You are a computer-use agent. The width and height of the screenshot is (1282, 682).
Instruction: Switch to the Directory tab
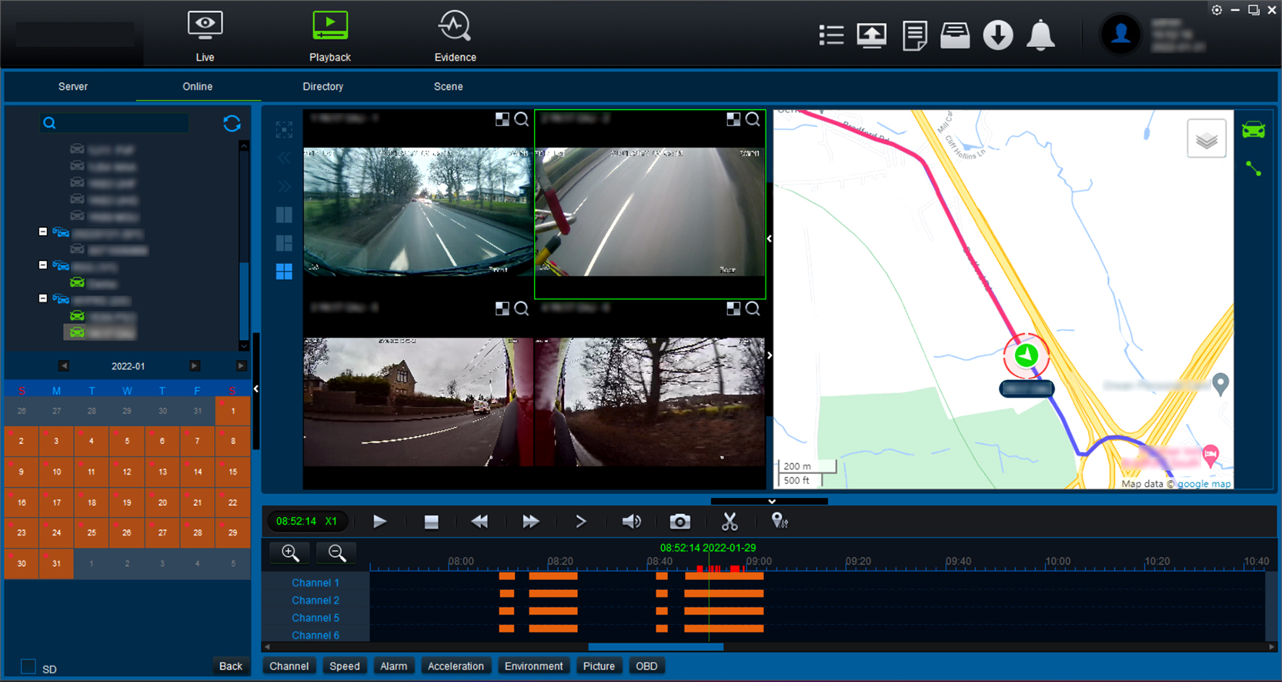coord(323,86)
